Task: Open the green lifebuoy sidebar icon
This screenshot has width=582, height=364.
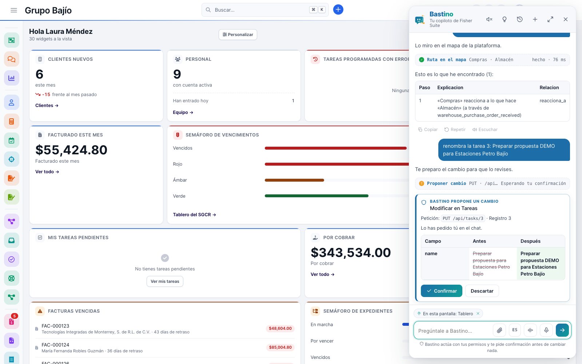Action: [12, 278]
